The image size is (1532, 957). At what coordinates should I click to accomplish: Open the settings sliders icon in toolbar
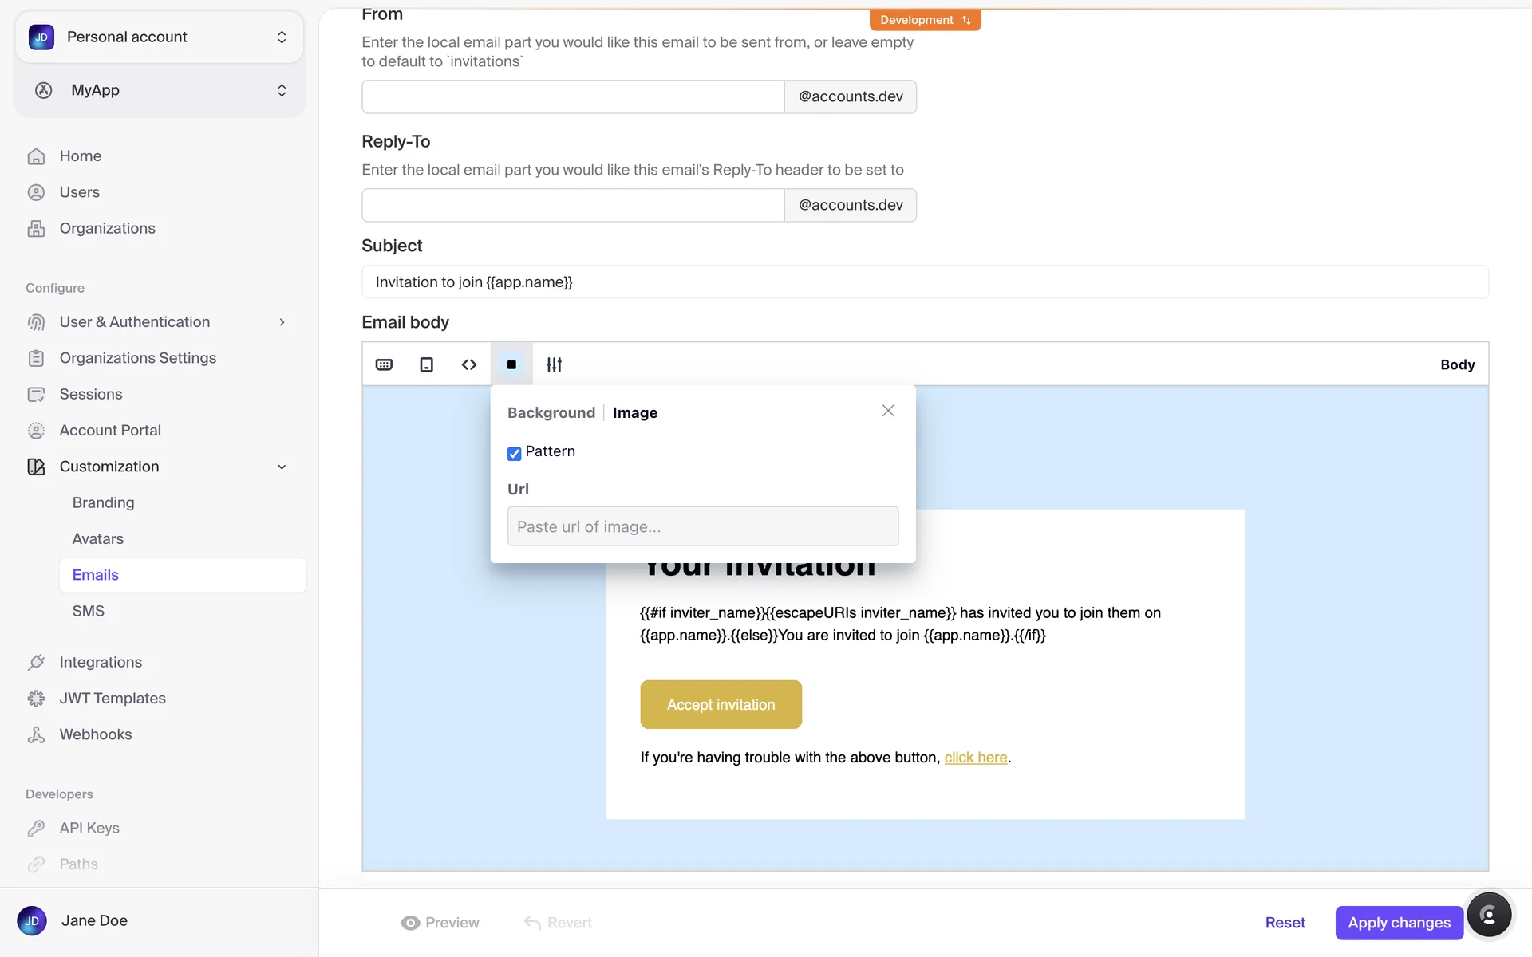(x=554, y=364)
